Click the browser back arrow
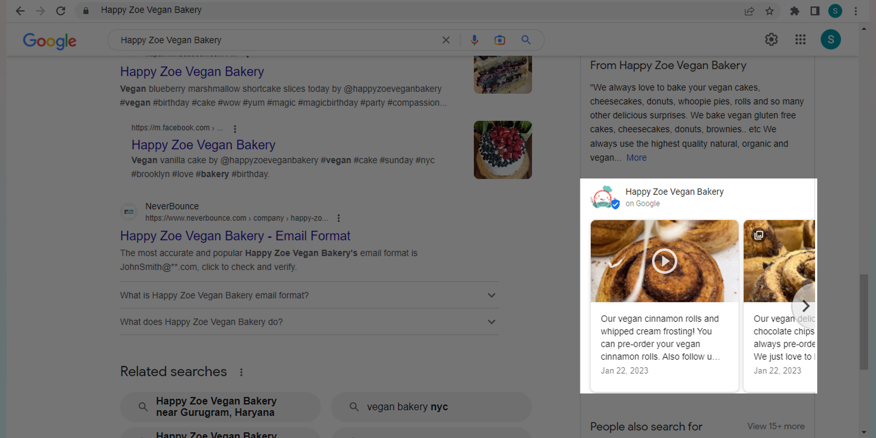876x438 pixels. [20, 11]
